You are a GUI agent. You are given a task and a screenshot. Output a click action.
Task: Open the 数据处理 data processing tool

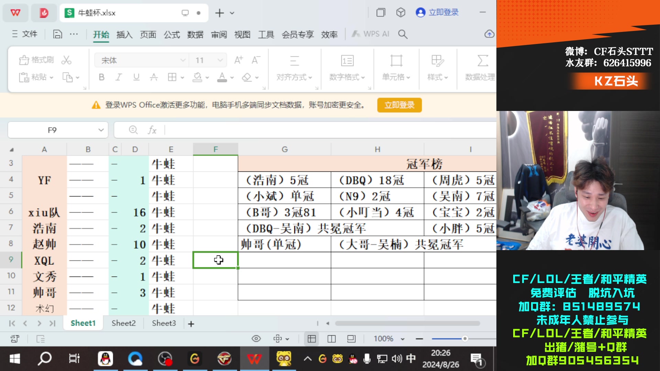point(480,69)
